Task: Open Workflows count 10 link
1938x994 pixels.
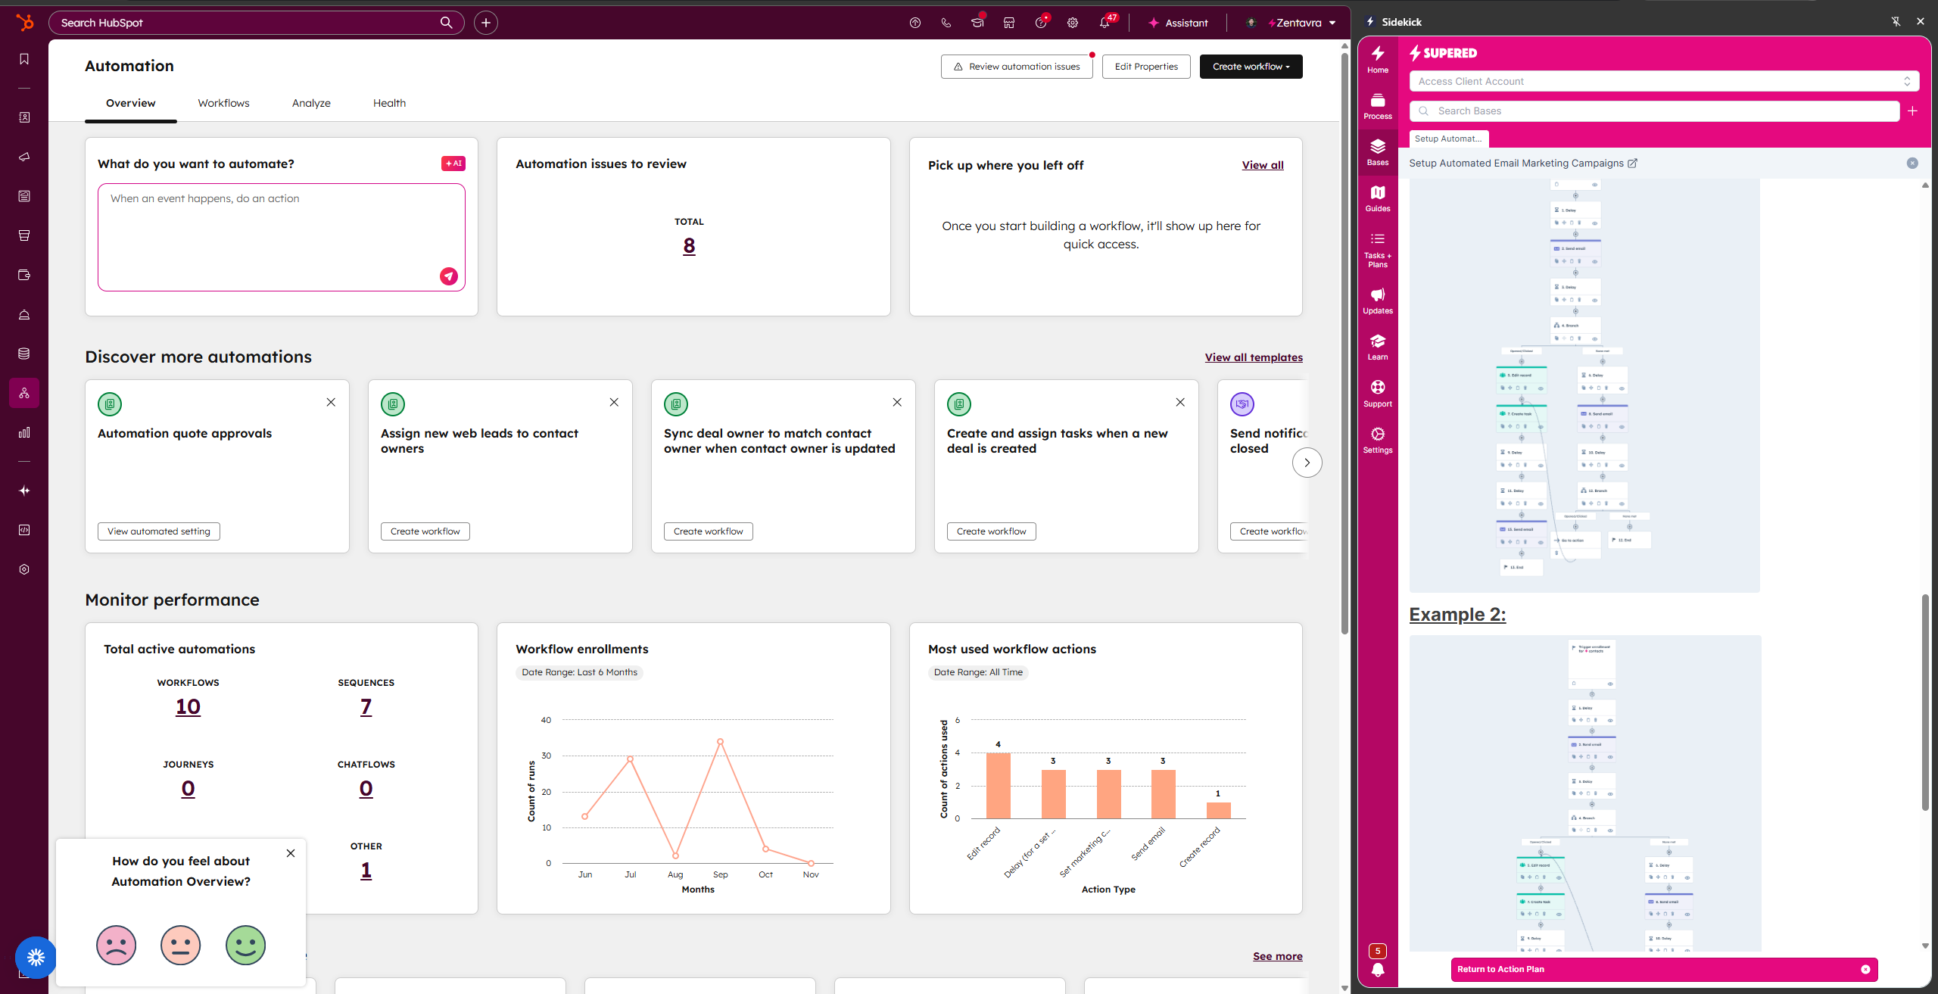Action: click(x=188, y=706)
